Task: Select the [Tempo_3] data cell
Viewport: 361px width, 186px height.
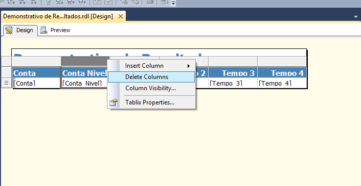Action: point(233,83)
